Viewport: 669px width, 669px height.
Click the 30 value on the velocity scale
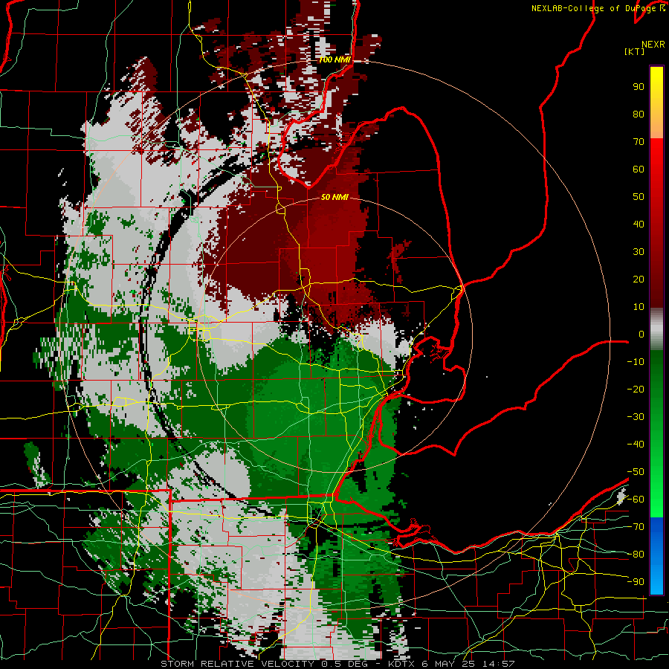tap(639, 252)
